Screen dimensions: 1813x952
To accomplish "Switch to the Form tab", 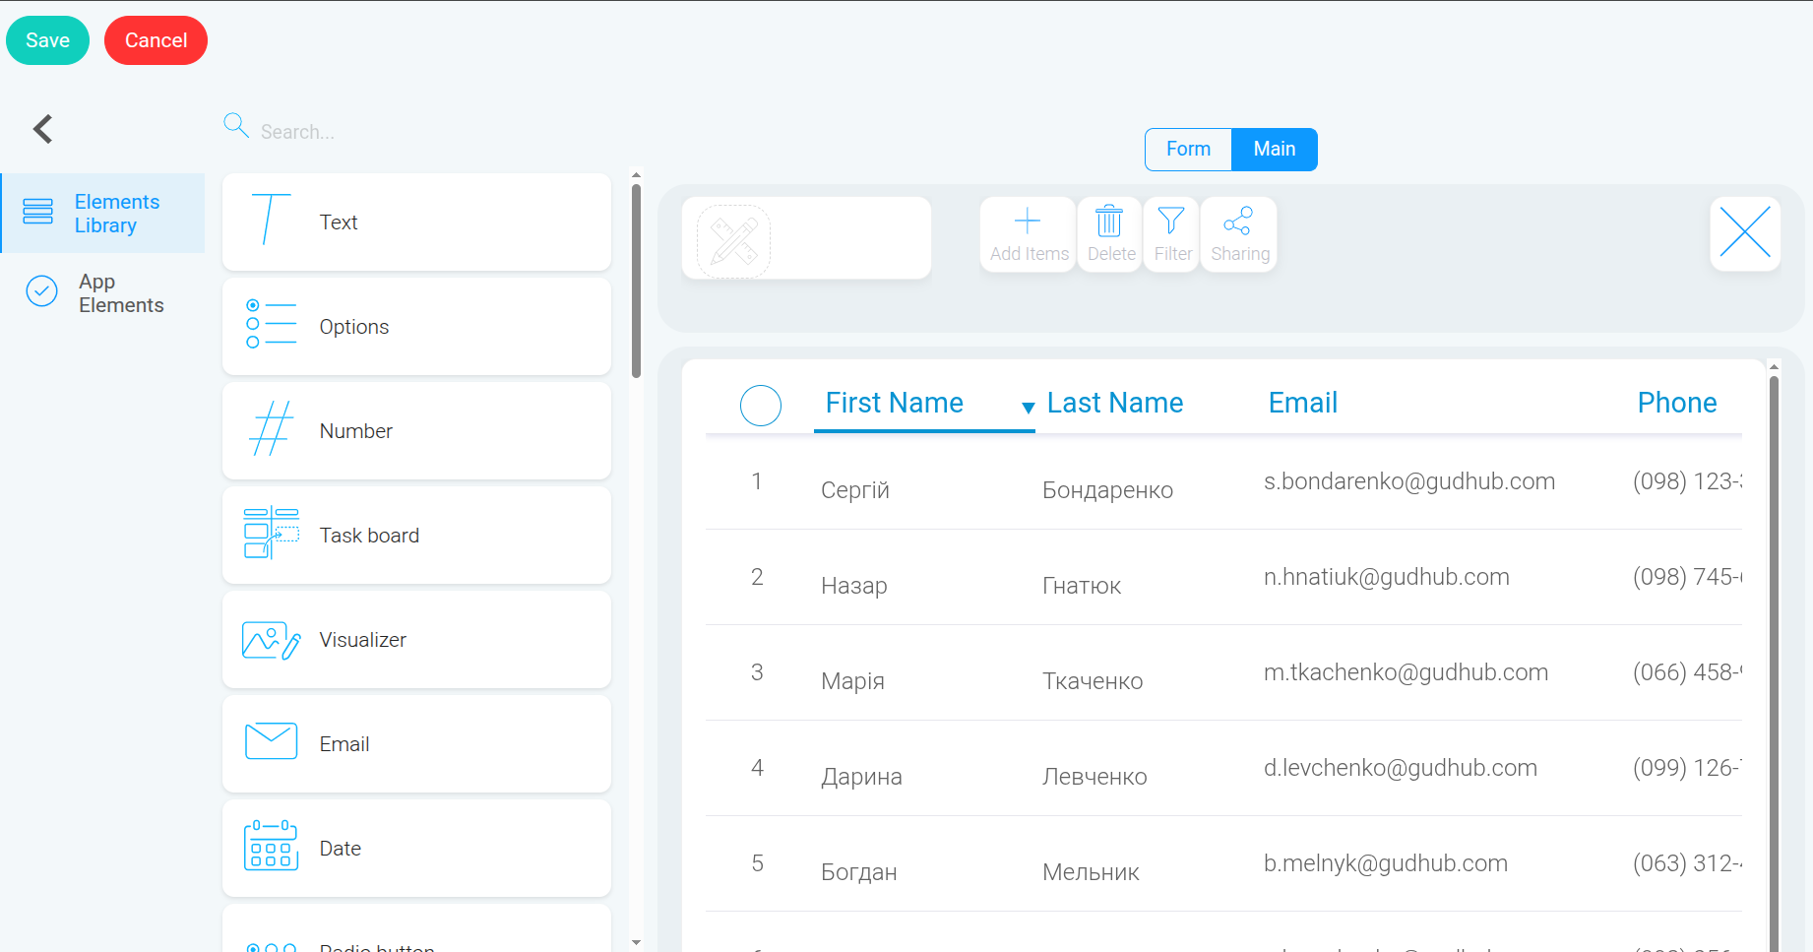I will tap(1188, 149).
